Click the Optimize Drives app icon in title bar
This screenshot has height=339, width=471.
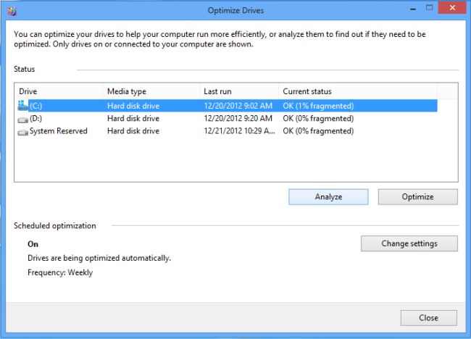tap(12, 11)
